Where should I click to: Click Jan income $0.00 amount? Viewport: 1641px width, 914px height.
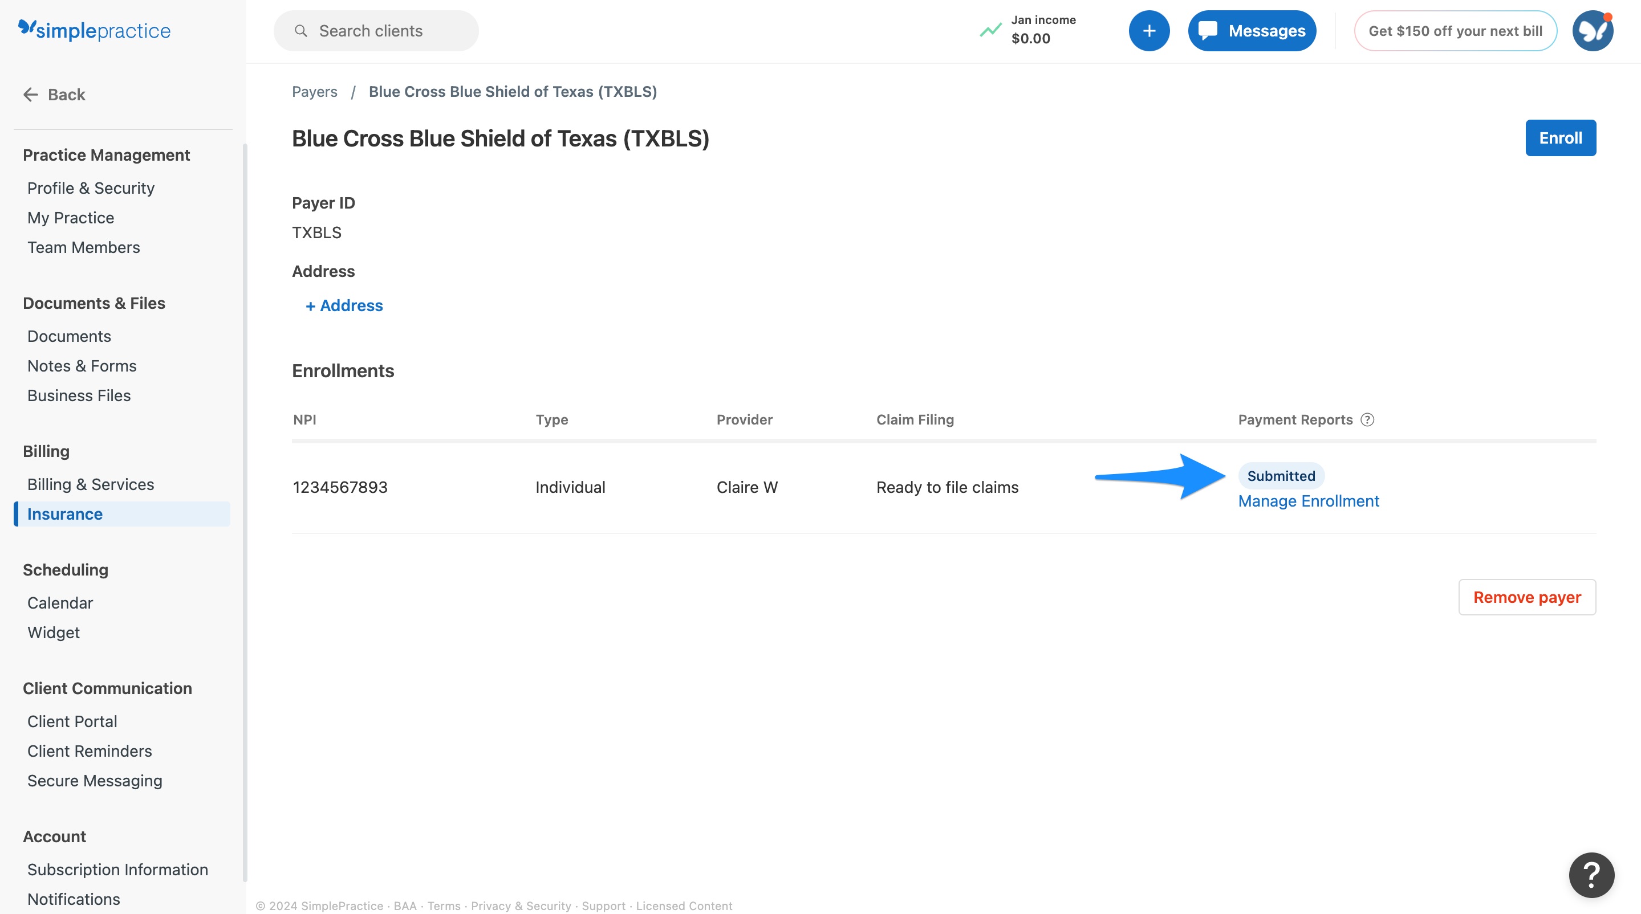click(1031, 38)
